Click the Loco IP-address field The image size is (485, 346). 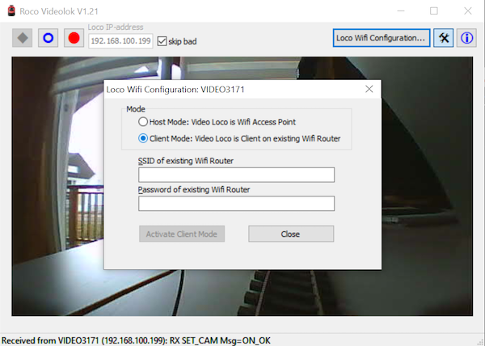(120, 40)
